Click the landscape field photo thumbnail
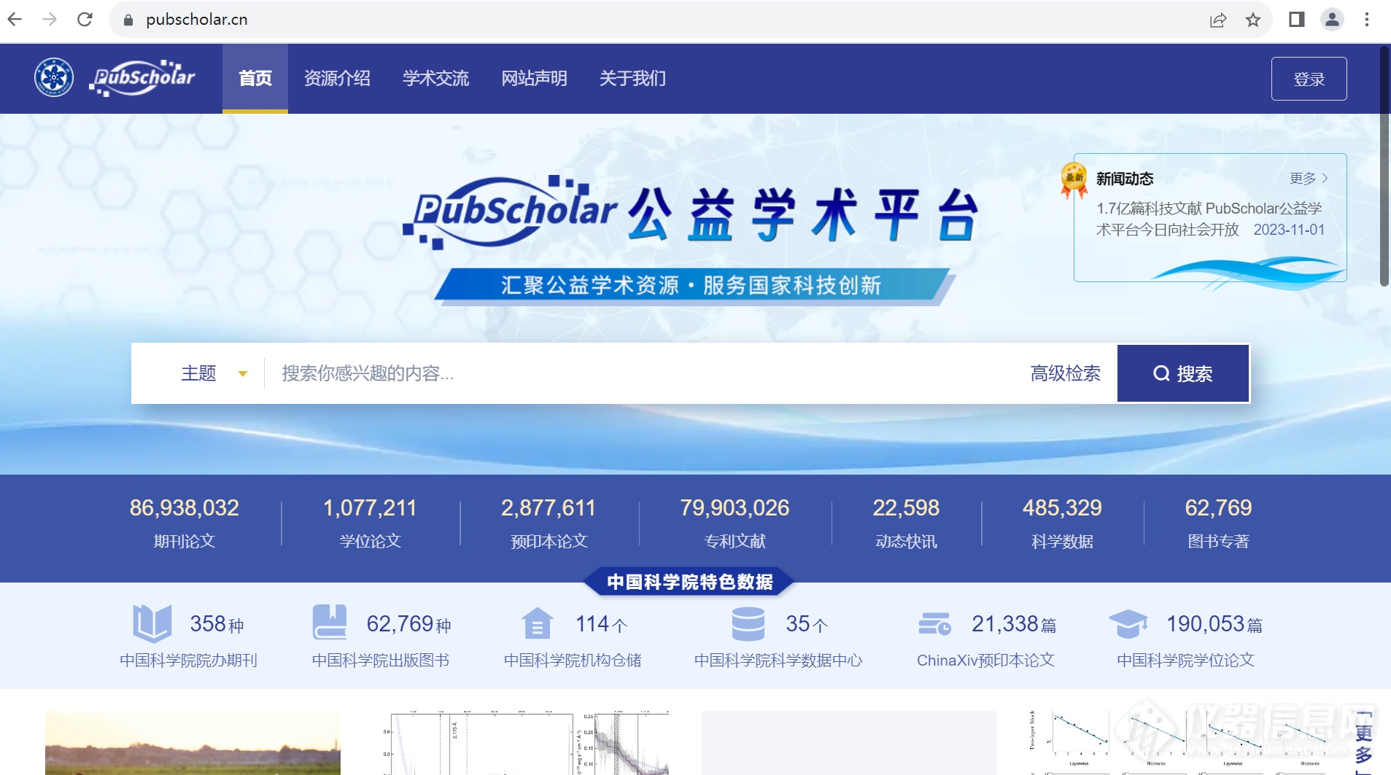1391x775 pixels. (193, 743)
